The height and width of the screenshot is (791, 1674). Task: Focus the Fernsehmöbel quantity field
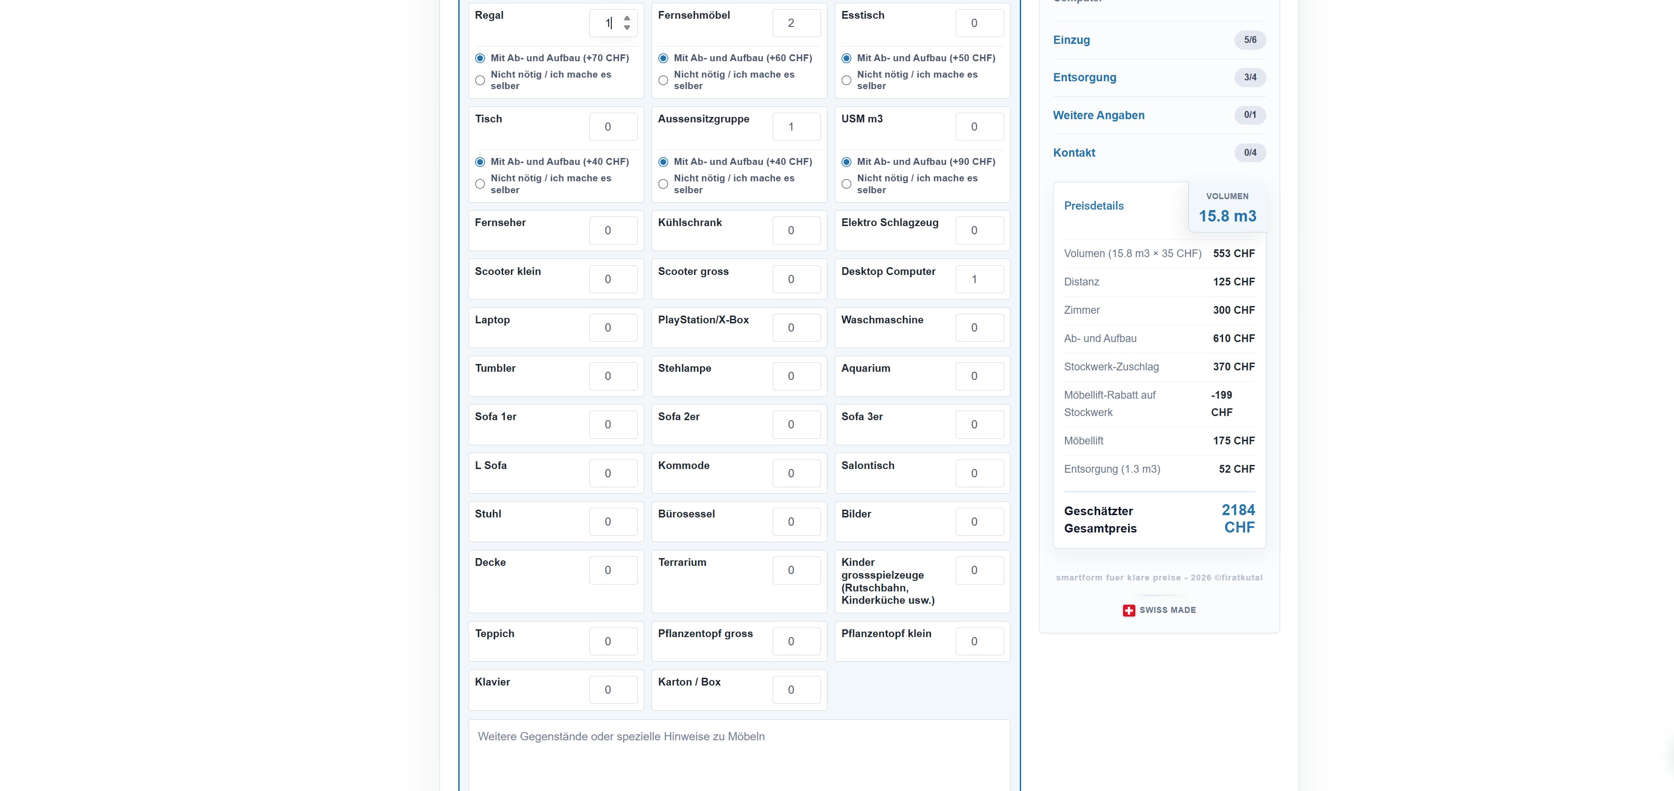pyautogui.click(x=796, y=23)
